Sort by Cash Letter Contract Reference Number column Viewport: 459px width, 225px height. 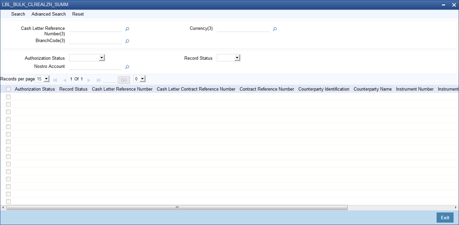pyautogui.click(x=196, y=89)
